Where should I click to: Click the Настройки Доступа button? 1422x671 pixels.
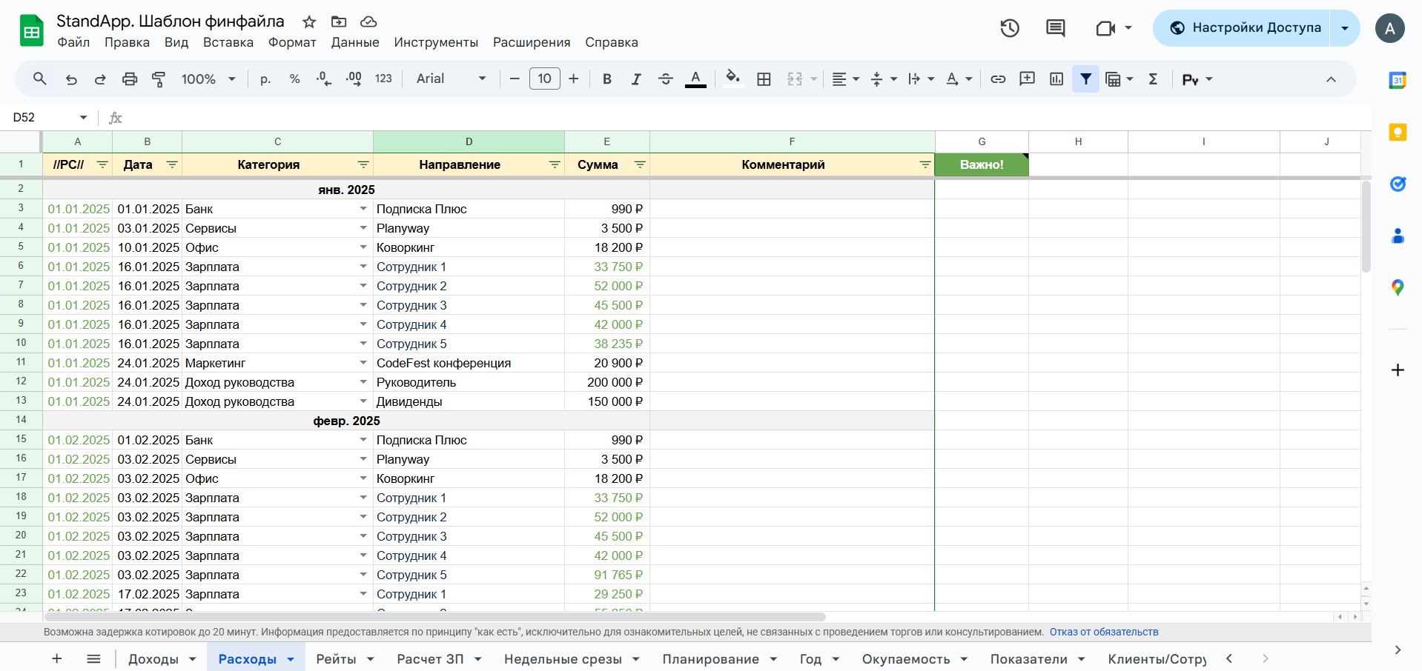click(x=1246, y=28)
